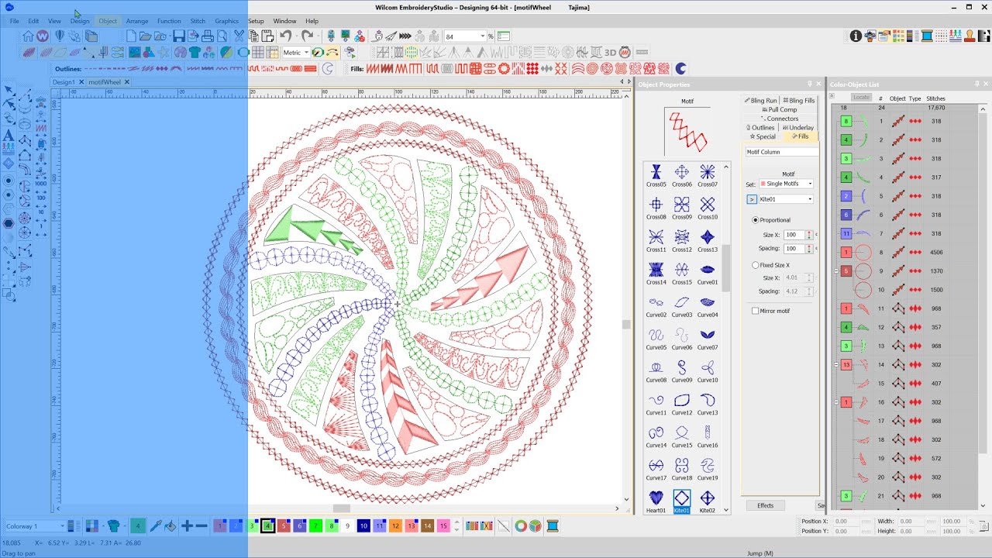Click the Lettering 'A' tool in left toolbox
Viewport: 992px width, 558px height.
pyautogui.click(x=9, y=136)
